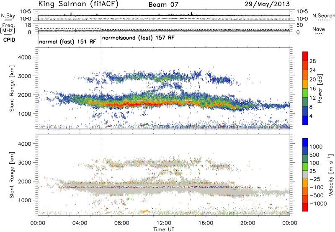Click the blue bottom of power color bar

pos(305,121)
